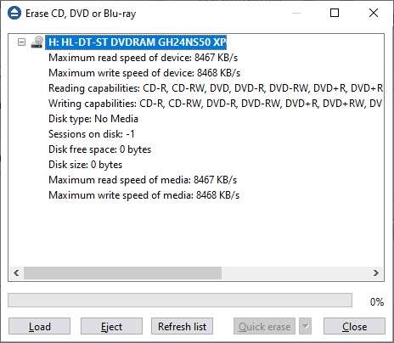Open the Quick erase dropdown arrow
Screen dimensions: 394x343
pos(305,326)
